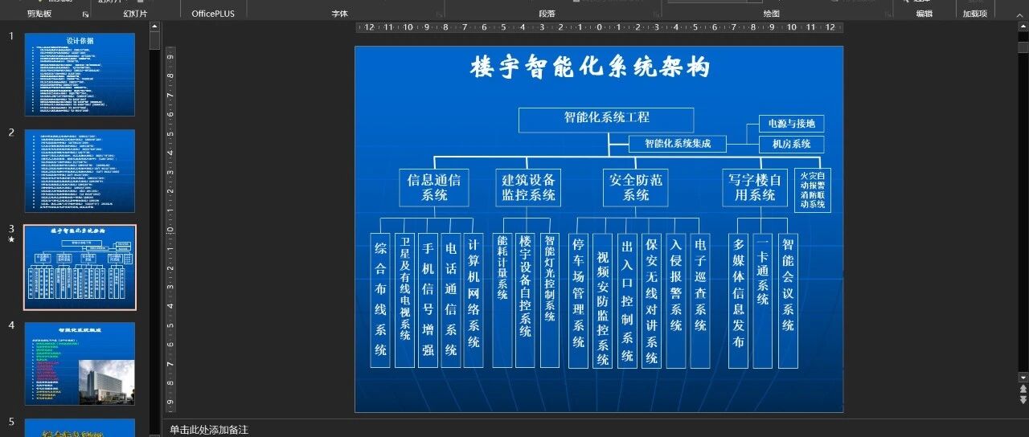This screenshot has width=1029, height=437.
Task: Go to previous slide using double-up arrow
Action: pyautogui.click(x=1023, y=388)
